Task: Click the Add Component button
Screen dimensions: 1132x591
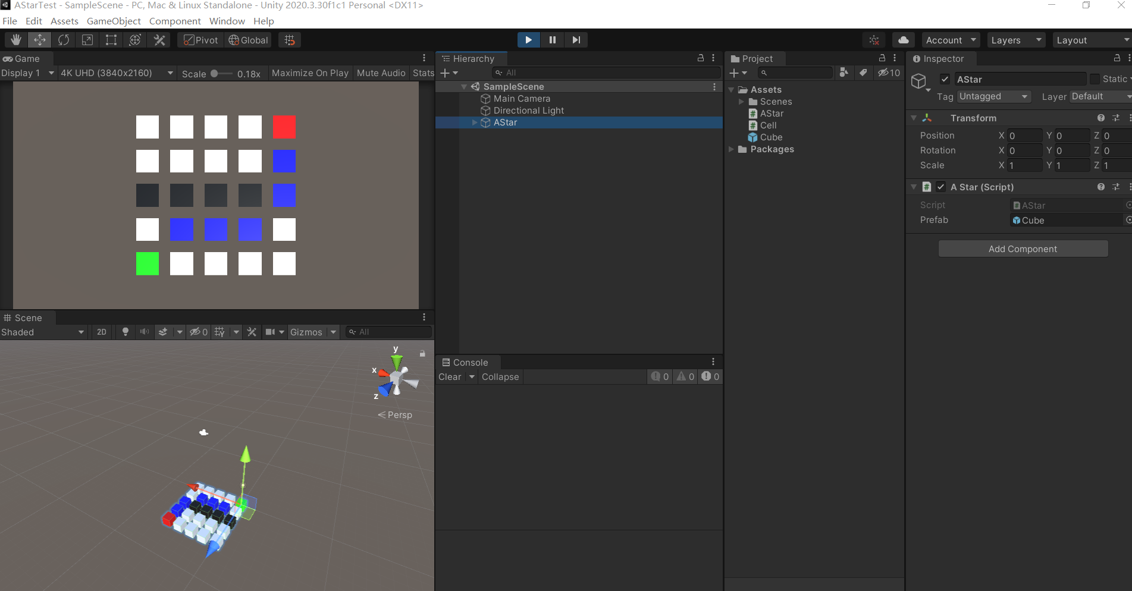Action: pyautogui.click(x=1023, y=249)
